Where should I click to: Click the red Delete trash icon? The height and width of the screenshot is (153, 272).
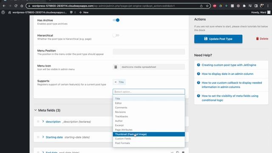tap(258, 39)
